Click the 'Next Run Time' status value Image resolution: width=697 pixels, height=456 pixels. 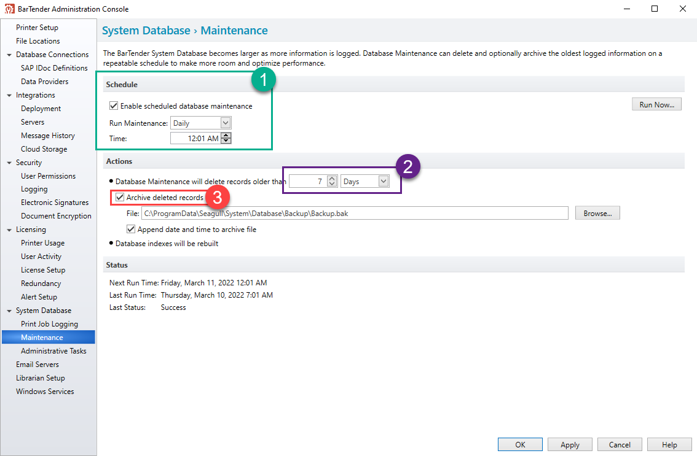click(x=214, y=282)
